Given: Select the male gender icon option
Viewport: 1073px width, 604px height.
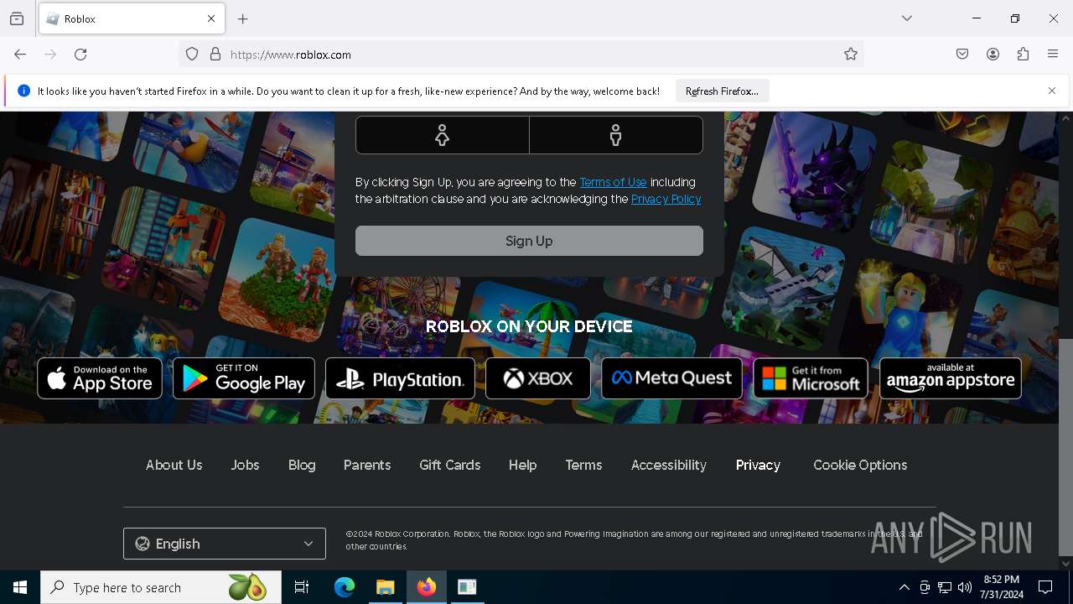Looking at the screenshot, I should (616, 135).
